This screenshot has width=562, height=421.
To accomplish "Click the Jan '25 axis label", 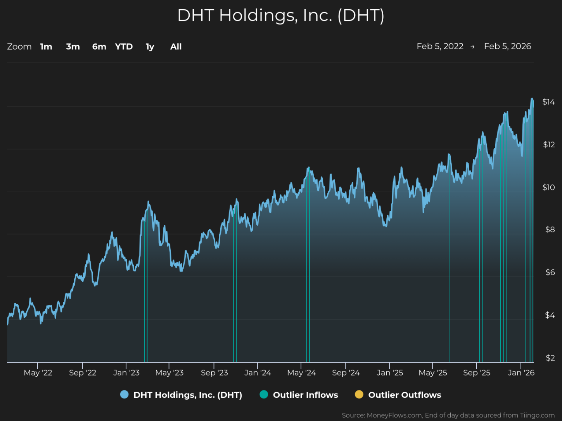I will coord(390,373).
